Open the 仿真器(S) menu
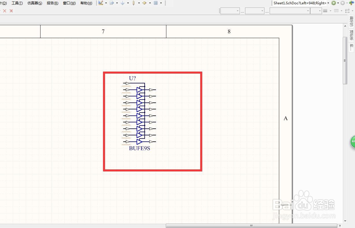Screen dimensions: 355x228 (35, 3)
